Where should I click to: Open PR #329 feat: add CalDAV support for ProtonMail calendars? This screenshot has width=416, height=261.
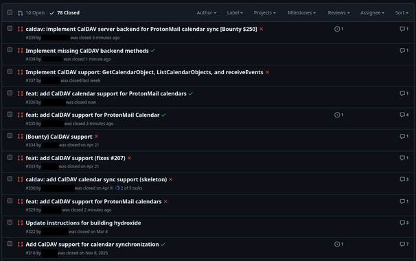[x=93, y=201]
